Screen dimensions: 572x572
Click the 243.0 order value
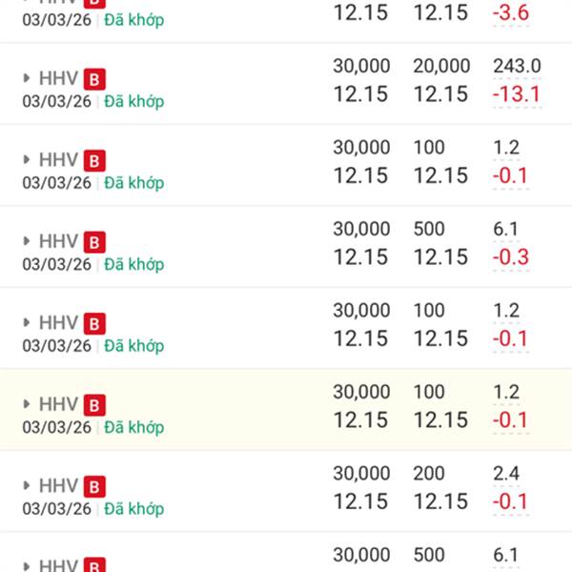pos(517,66)
